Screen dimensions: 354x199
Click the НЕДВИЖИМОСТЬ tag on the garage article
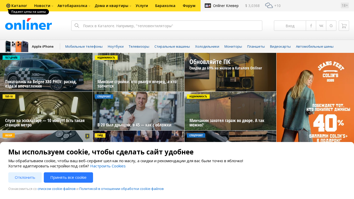(198, 96)
